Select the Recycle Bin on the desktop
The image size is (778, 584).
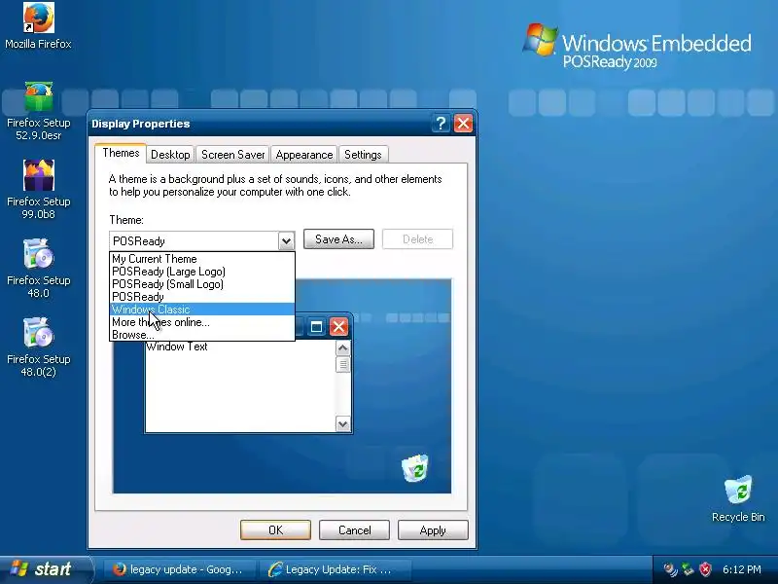pos(738,498)
